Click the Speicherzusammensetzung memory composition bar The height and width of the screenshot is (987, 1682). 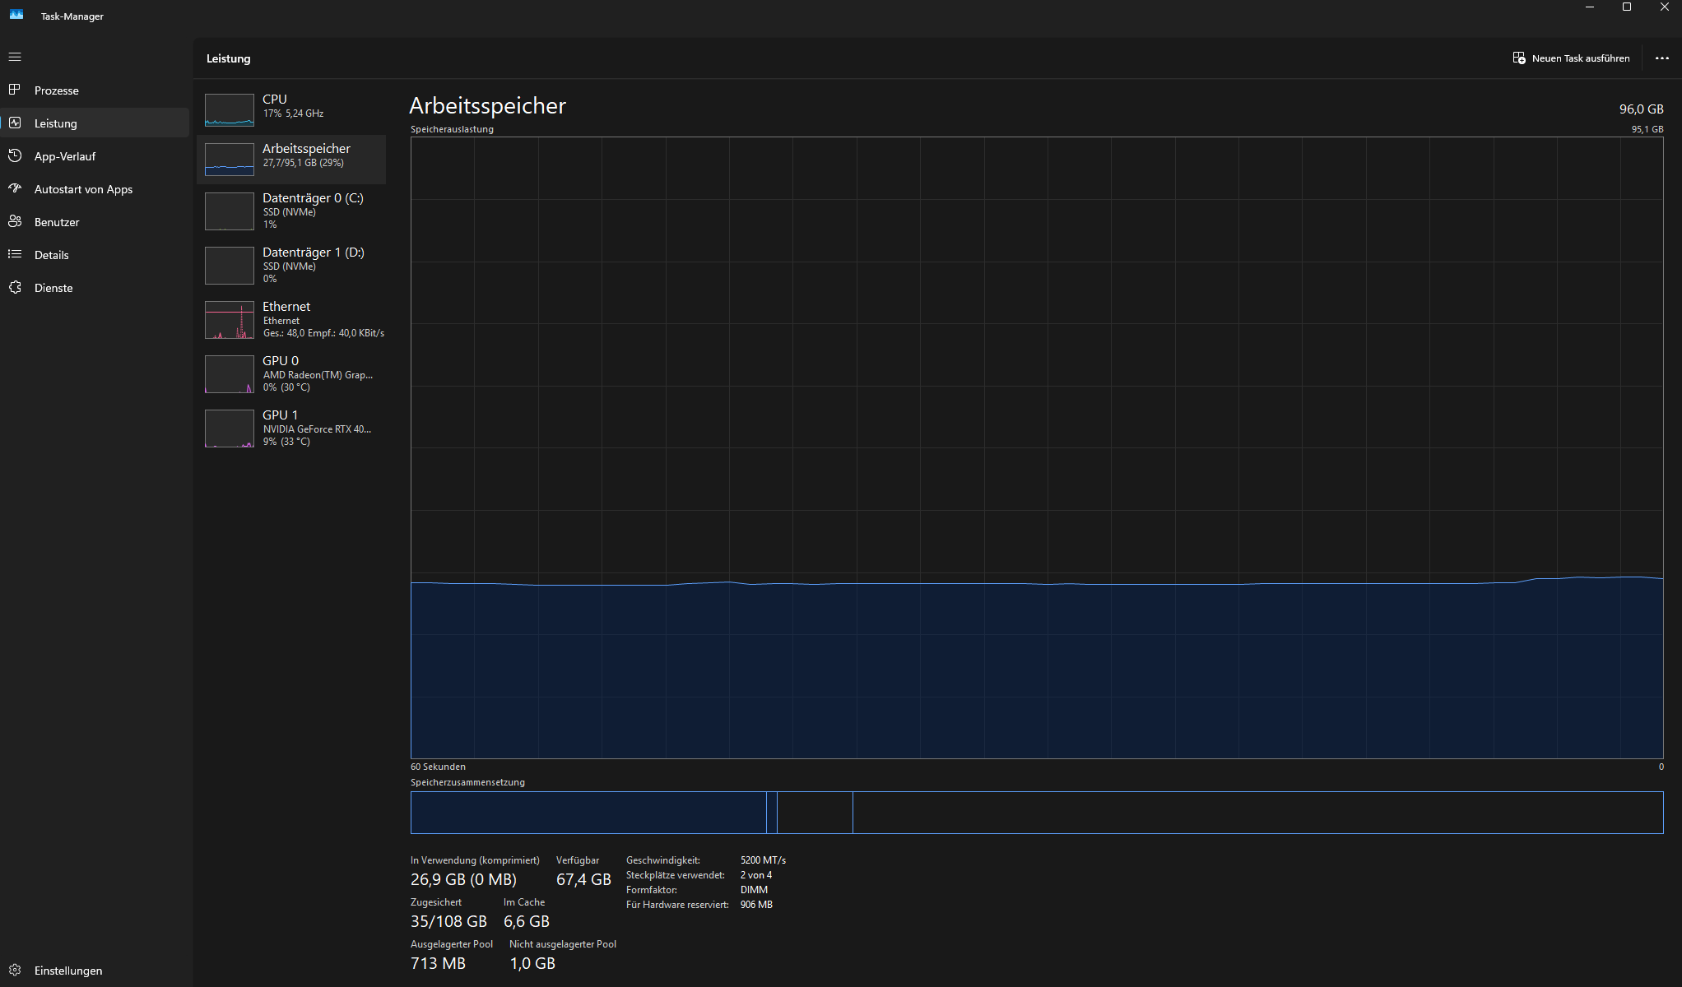tap(1036, 812)
